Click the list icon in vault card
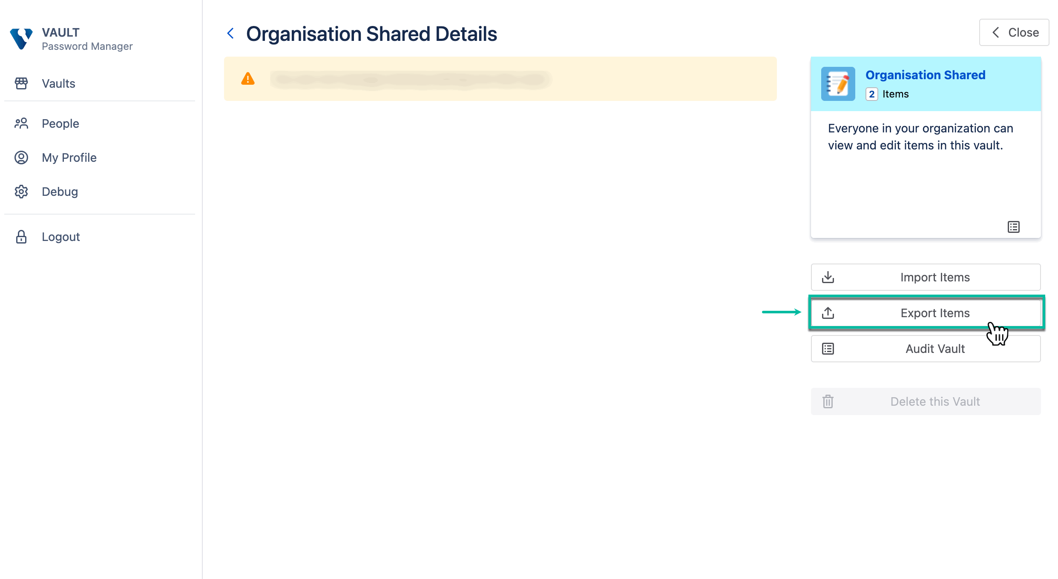The height and width of the screenshot is (579, 1058). (x=1013, y=227)
